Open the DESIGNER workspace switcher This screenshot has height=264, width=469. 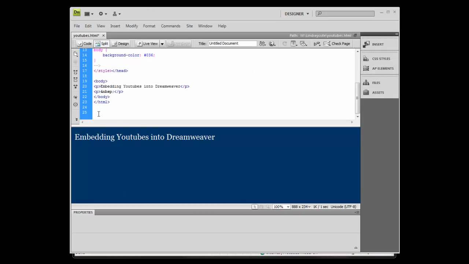click(297, 14)
